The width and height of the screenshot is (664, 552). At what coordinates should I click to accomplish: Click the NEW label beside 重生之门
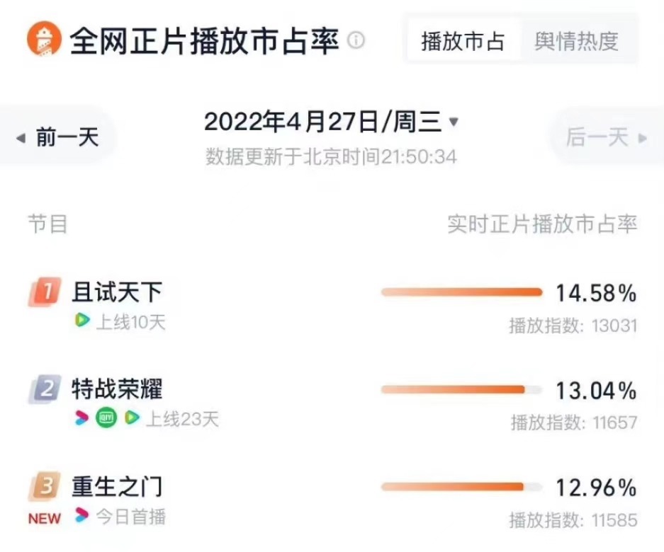coord(45,518)
